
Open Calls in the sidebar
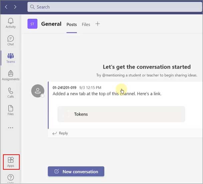[x=11, y=93]
